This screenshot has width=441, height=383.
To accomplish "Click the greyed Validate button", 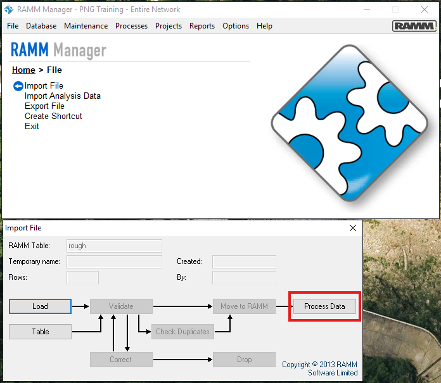I will (x=121, y=306).
